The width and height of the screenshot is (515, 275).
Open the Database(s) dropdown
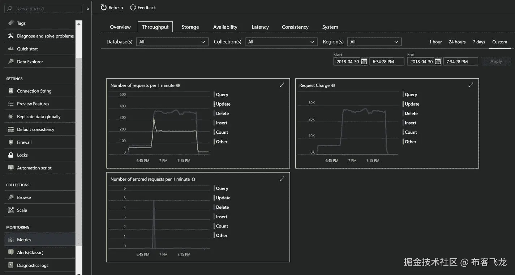(x=172, y=42)
